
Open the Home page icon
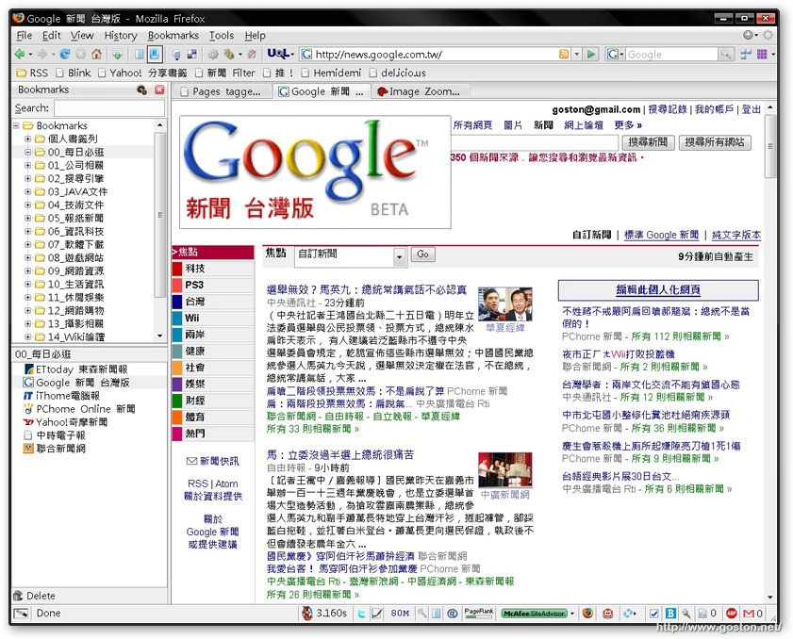pos(96,54)
